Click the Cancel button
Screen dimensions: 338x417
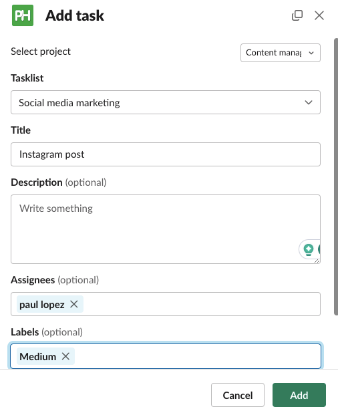coord(238,395)
